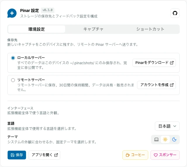
Task: Click the リモートサーバー title text
Action: coord(31,80)
